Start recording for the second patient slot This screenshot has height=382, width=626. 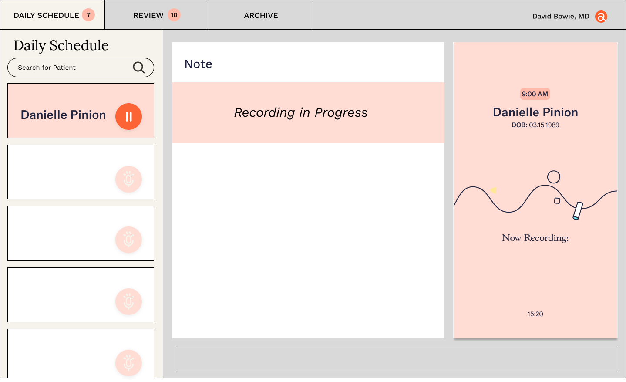click(x=128, y=179)
